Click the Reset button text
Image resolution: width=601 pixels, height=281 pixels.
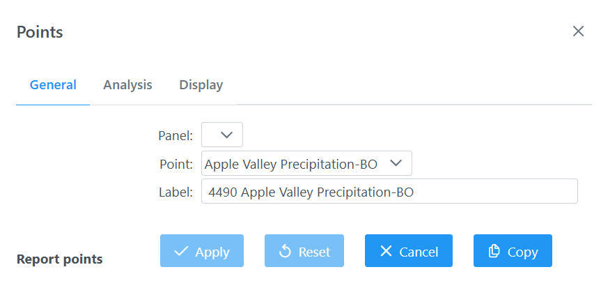[314, 252]
